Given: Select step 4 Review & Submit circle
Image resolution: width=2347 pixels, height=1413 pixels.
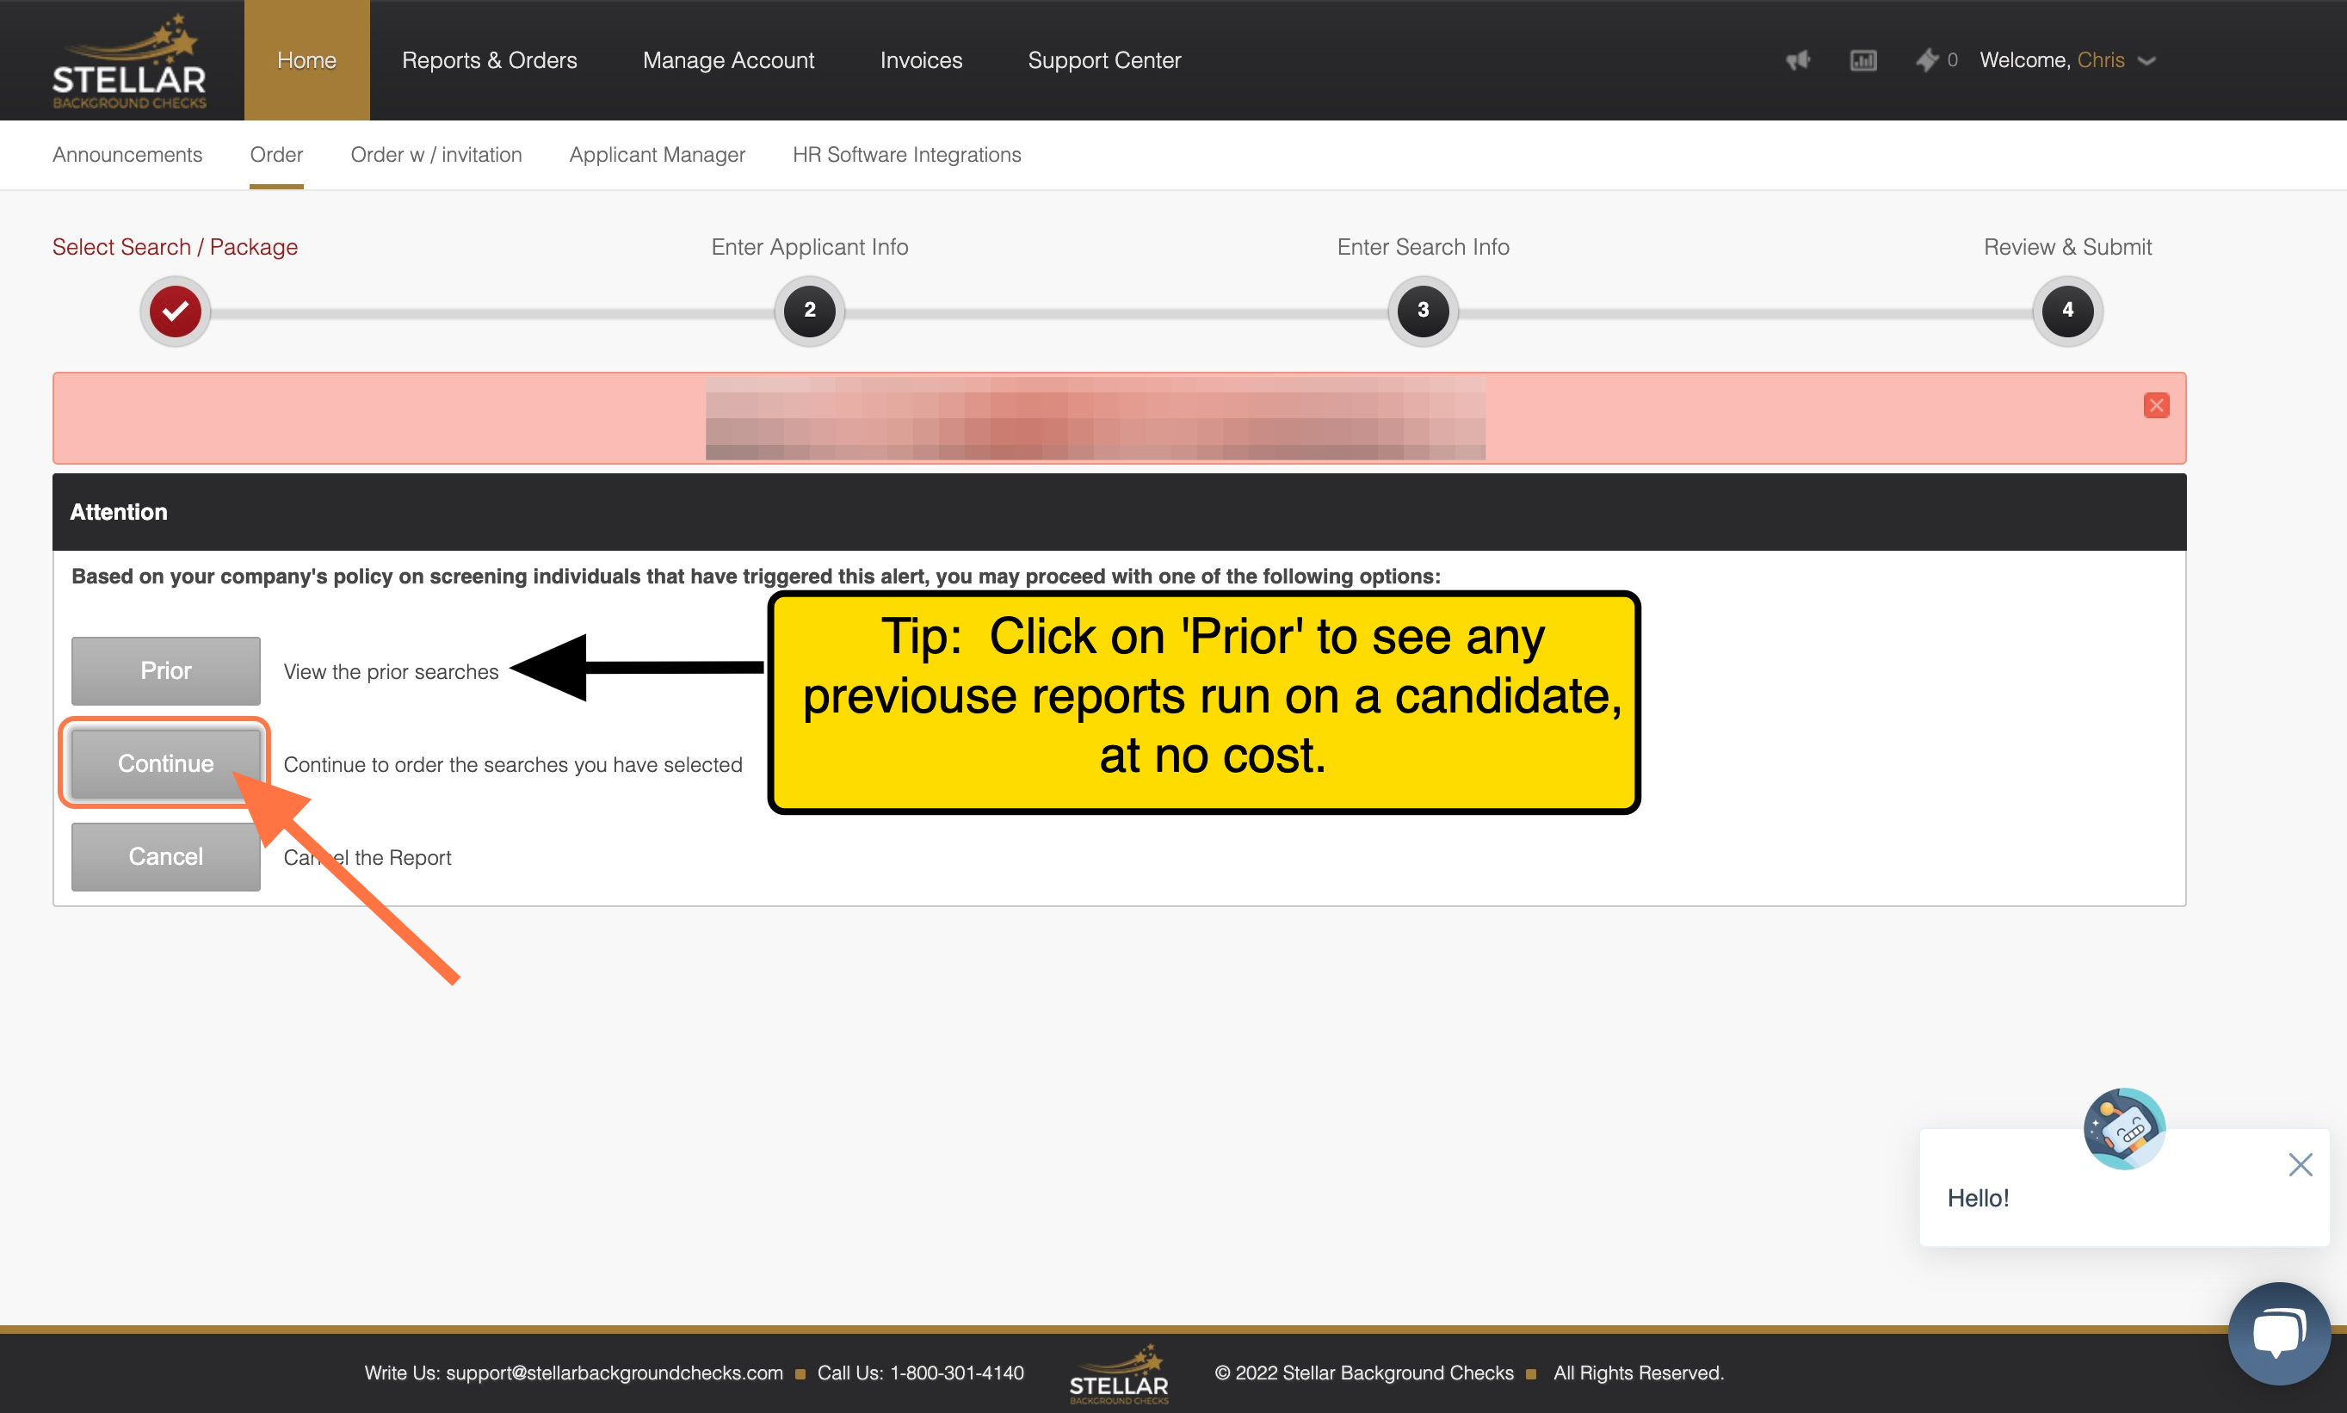Looking at the screenshot, I should click(2067, 311).
